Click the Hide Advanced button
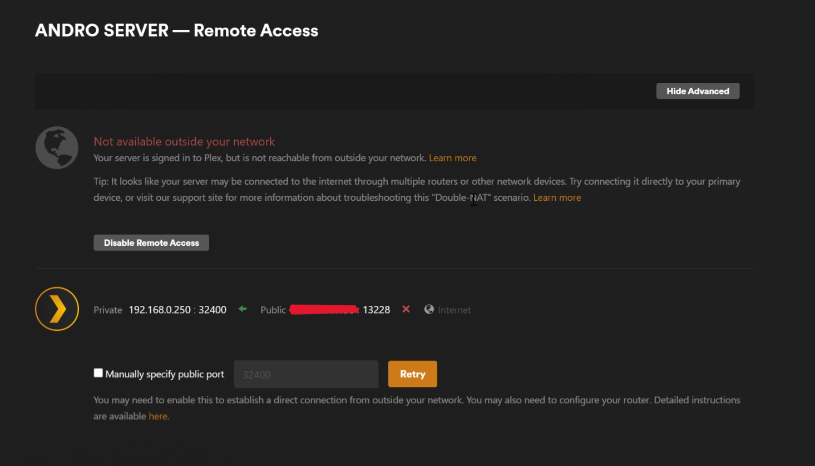 click(698, 91)
